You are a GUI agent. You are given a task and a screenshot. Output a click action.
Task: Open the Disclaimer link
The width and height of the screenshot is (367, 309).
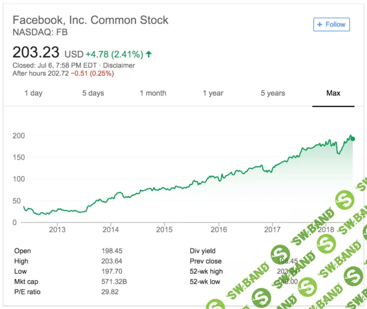(x=119, y=65)
